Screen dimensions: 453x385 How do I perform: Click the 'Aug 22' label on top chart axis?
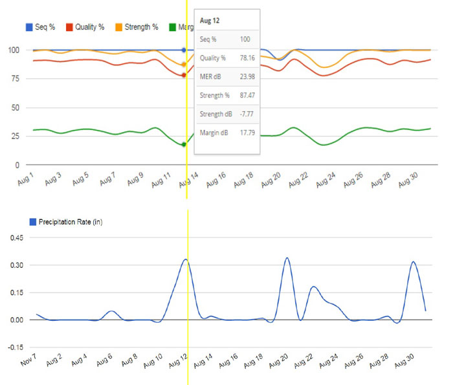coord(298,181)
